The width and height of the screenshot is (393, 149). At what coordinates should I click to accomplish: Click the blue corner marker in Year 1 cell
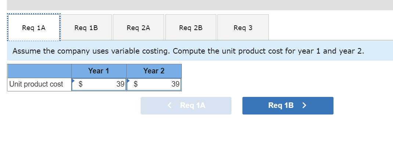tap(73, 80)
